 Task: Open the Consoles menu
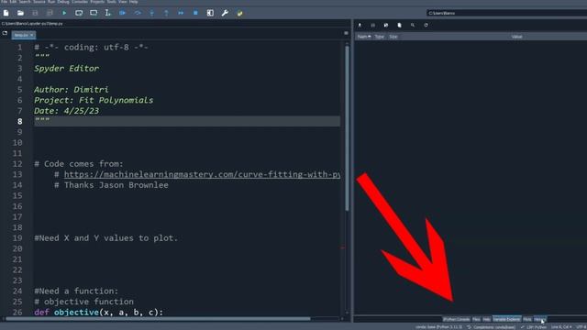[x=80, y=2]
